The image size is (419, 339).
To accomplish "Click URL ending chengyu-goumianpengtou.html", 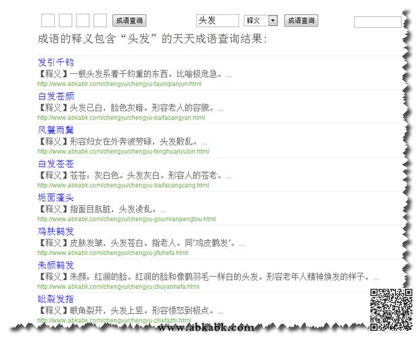I will [127, 219].
